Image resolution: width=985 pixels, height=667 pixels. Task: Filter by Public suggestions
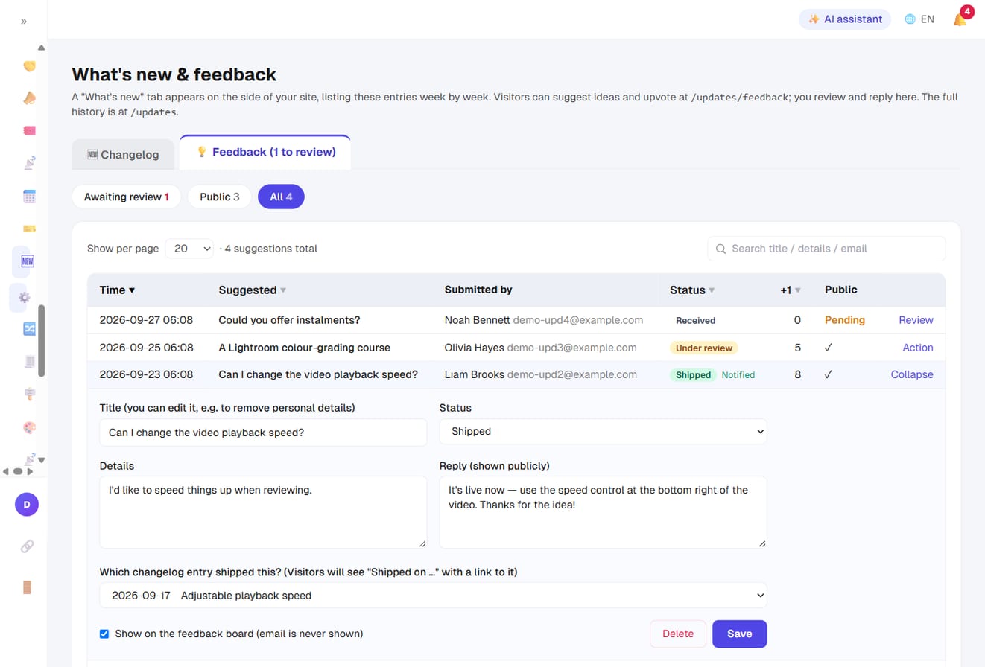click(x=220, y=197)
